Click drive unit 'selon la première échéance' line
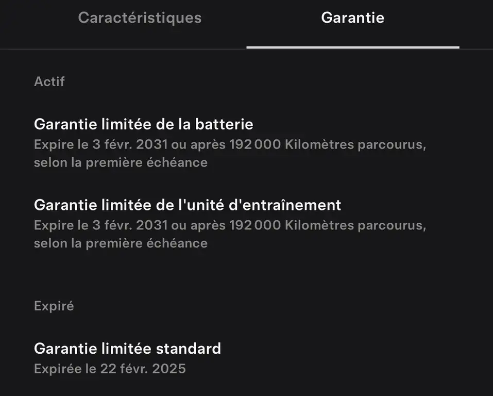 pyautogui.click(x=121, y=243)
